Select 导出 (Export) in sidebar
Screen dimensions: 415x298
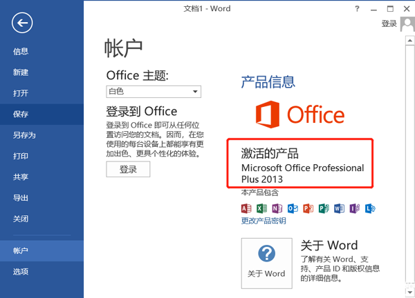(21, 198)
